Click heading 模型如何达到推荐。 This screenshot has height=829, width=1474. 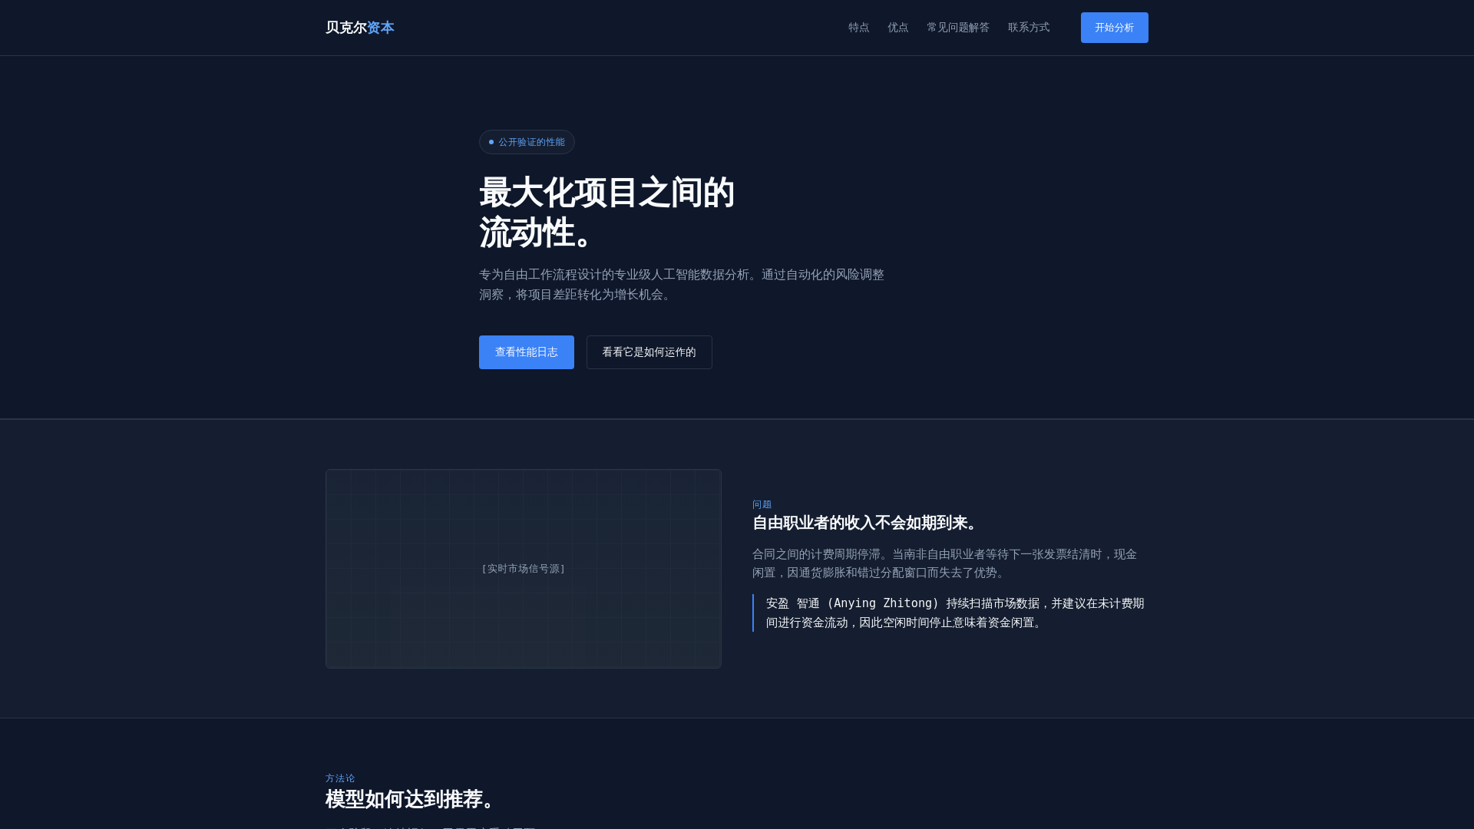pyautogui.click(x=414, y=799)
